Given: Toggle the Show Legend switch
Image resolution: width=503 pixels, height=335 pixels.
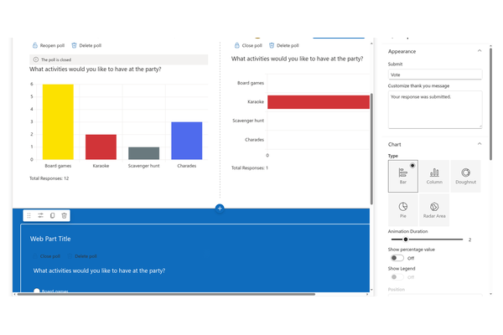Looking at the screenshot, I should (397, 277).
